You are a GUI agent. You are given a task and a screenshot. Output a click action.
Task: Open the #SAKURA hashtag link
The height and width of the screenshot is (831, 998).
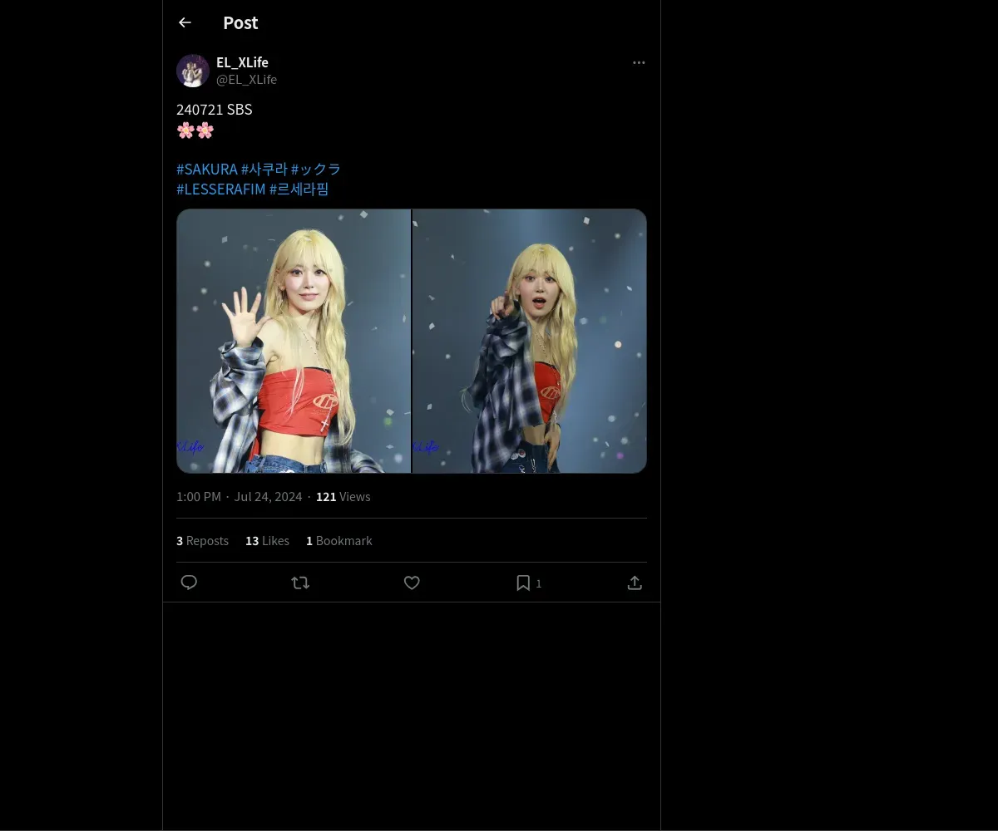(207, 169)
